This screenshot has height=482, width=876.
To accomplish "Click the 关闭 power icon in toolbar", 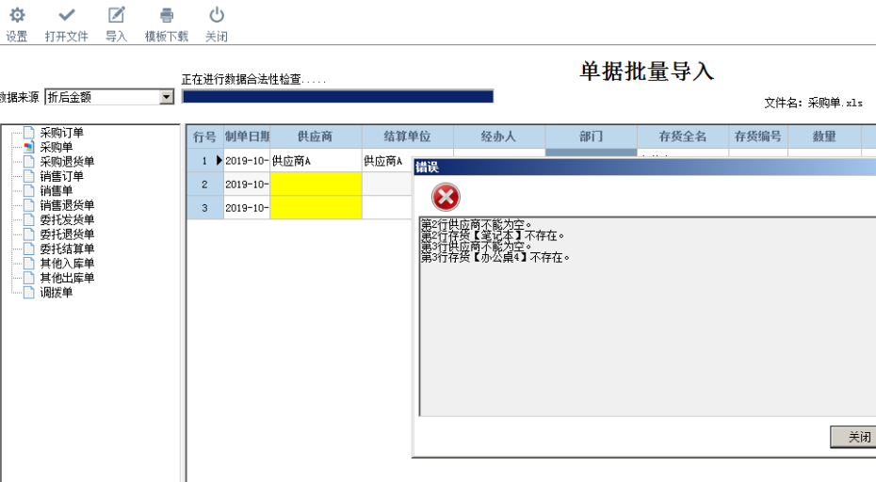I will (217, 15).
